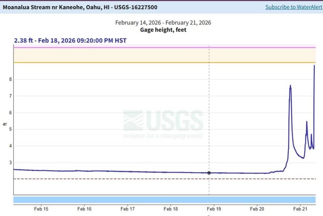Choose the Feb 17 tick label
The image size is (323, 216).
[128, 209]
